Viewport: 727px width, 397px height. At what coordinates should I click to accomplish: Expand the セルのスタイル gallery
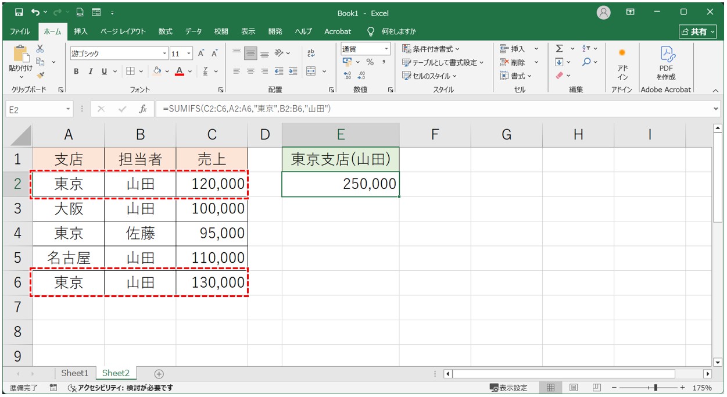tap(430, 76)
